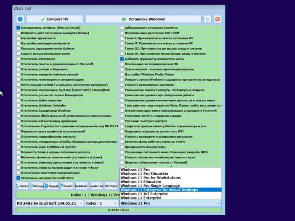Viewport: 295px width, 221px height.
Task: Collapse the Windows 11 Pro edition combo box
Action: pyautogui.click(x=170, y=203)
